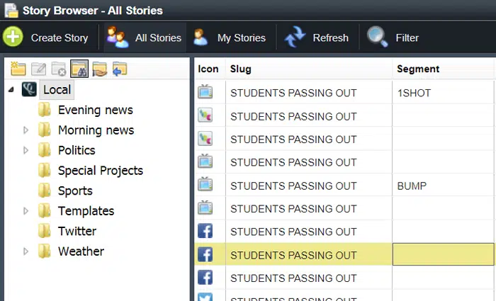Image resolution: width=496 pixels, height=301 pixels.
Task: Expand the Weather folder
Action: (26, 251)
